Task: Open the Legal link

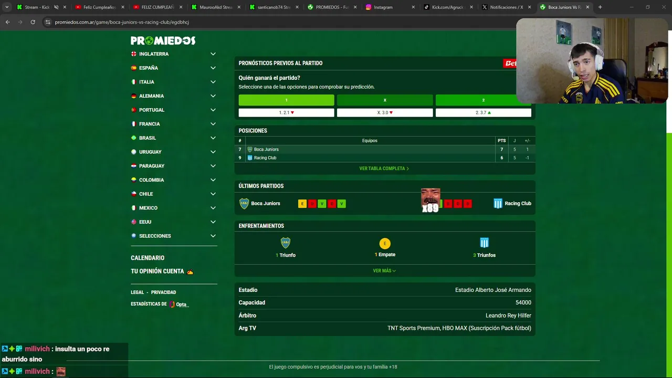Action: point(137,292)
